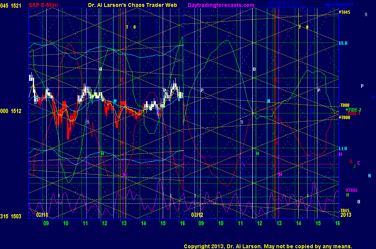Click magenta M letter below LLB
The width and height of the screenshot is (376, 249).
[340, 154]
